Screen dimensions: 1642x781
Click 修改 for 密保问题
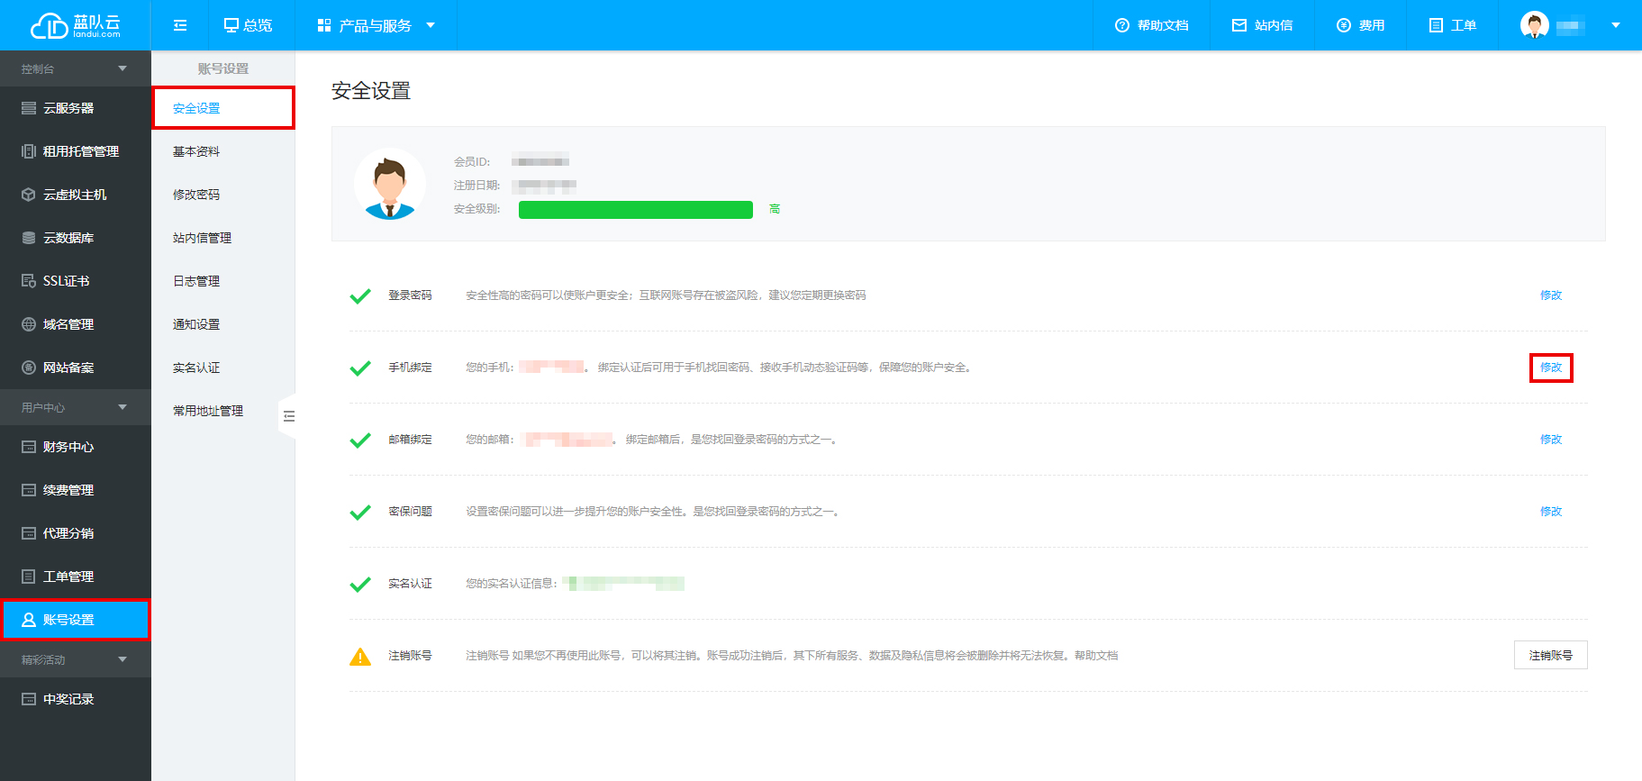[1551, 512]
